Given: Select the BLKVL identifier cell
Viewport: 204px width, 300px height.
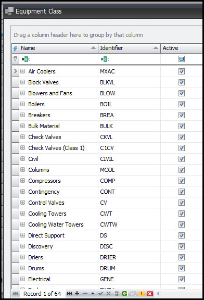Looking at the screenshot, I should pyautogui.click(x=129, y=82).
